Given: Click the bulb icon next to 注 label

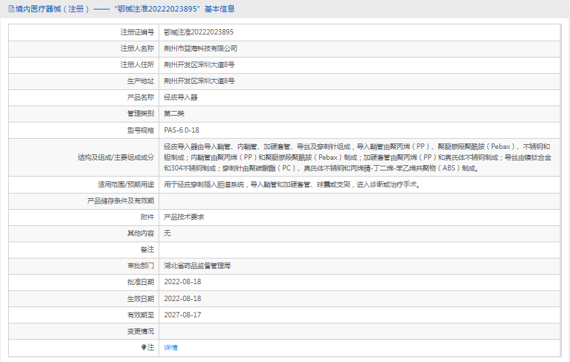Looking at the screenshot, I should click(x=144, y=348).
